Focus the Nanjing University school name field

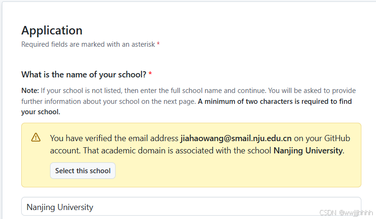[191, 207]
